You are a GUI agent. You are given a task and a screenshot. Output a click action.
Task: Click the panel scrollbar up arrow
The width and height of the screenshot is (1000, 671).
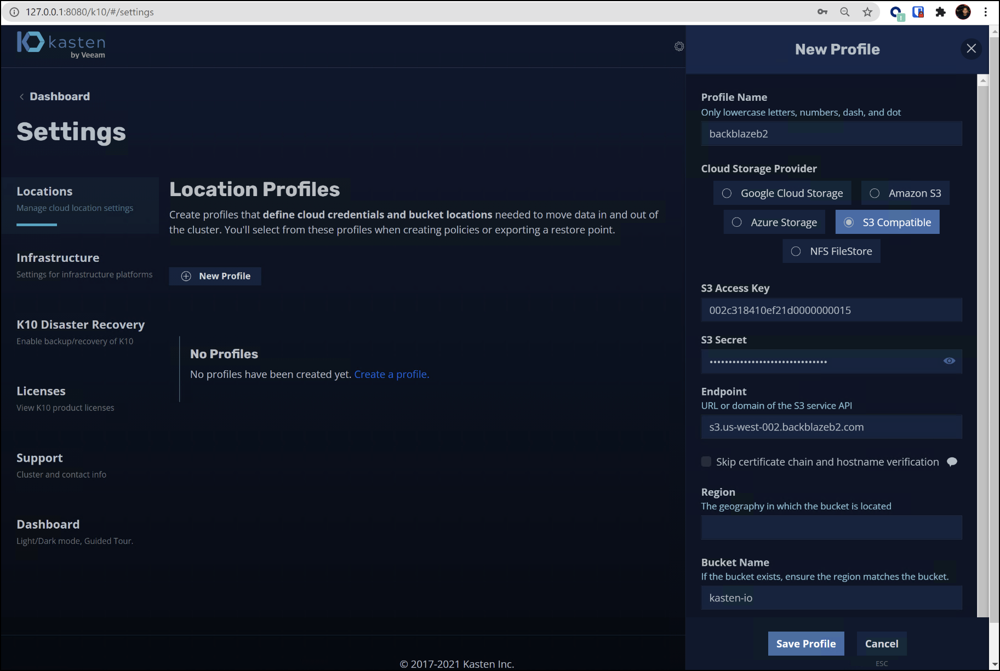pos(983,81)
